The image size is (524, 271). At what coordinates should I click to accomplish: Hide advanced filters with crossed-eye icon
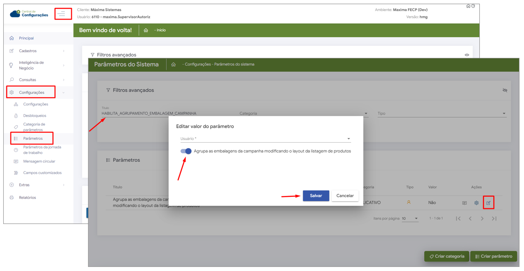point(505,90)
